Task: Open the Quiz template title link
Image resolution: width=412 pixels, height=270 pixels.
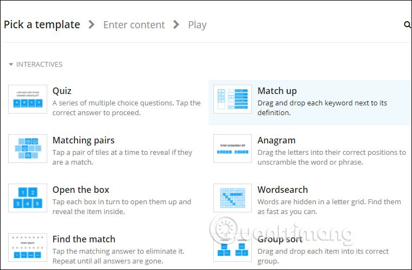Action: point(62,91)
